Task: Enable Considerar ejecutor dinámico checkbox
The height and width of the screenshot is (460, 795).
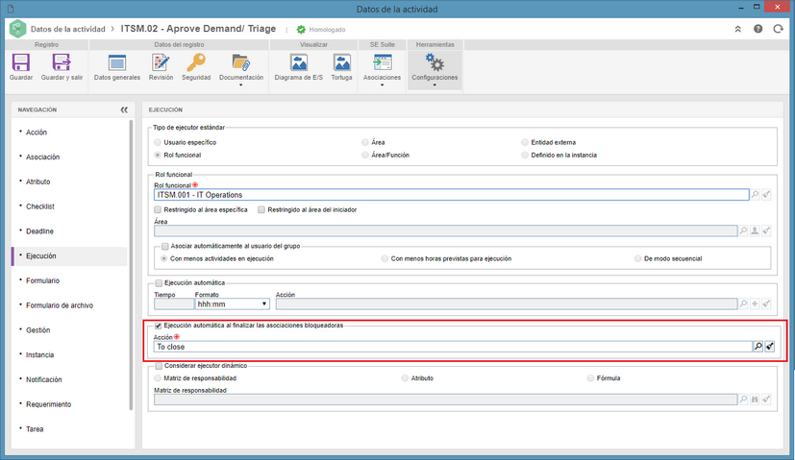Action: click(x=159, y=366)
